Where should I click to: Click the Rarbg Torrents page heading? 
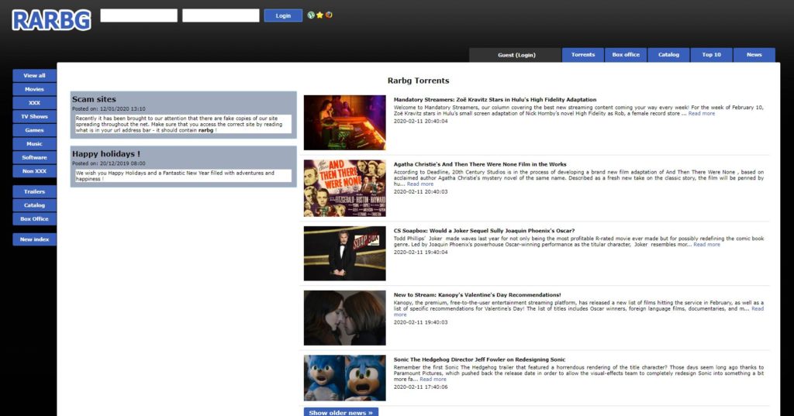click(x=418, y=81)
